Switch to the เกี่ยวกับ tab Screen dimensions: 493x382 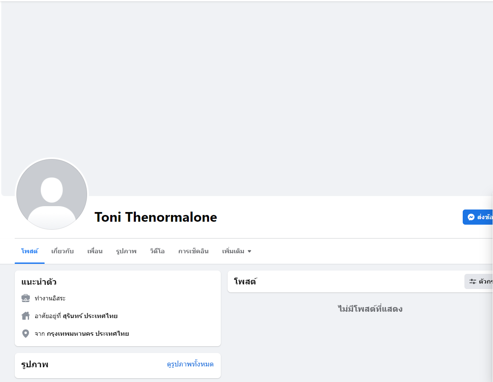pos(62,251)
